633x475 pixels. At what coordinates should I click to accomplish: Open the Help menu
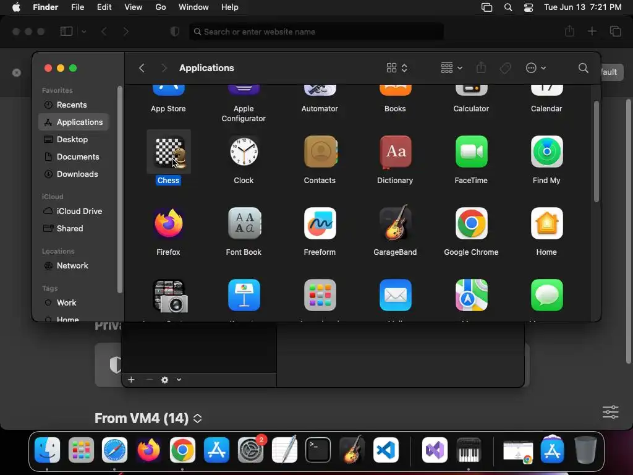click(x=230, y=7)
